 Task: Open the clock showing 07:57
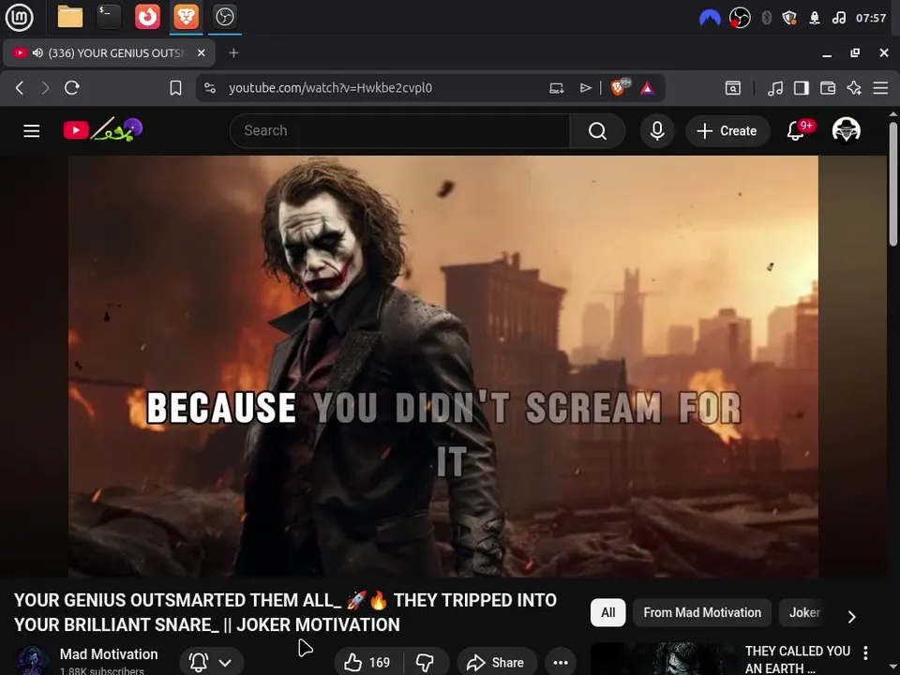point(871,18)
